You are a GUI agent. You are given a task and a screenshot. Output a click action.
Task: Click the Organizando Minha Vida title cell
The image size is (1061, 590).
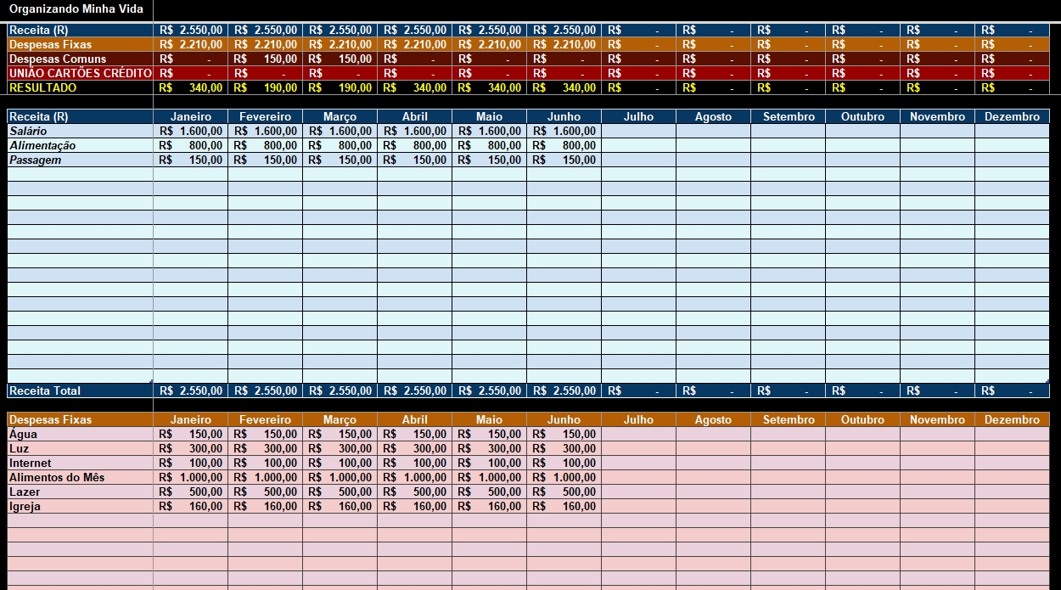(76, 9)
